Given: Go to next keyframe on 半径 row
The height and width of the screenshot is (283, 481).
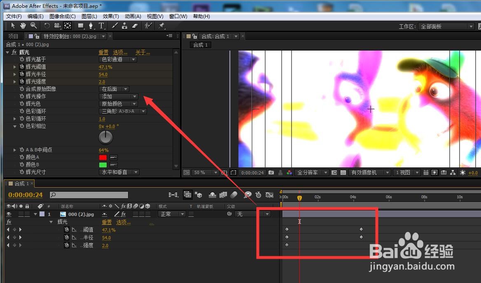Looking at the screenshot, I should point(20,237).
